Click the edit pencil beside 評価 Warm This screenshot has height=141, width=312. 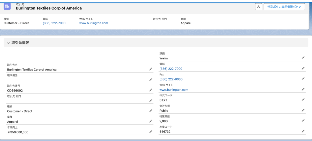[x=303, y=58]
